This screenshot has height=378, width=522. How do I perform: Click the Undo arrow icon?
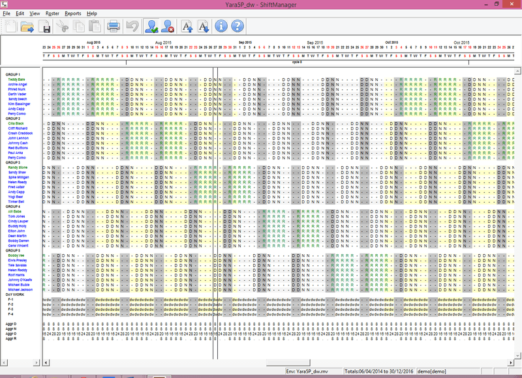(132, 26)
